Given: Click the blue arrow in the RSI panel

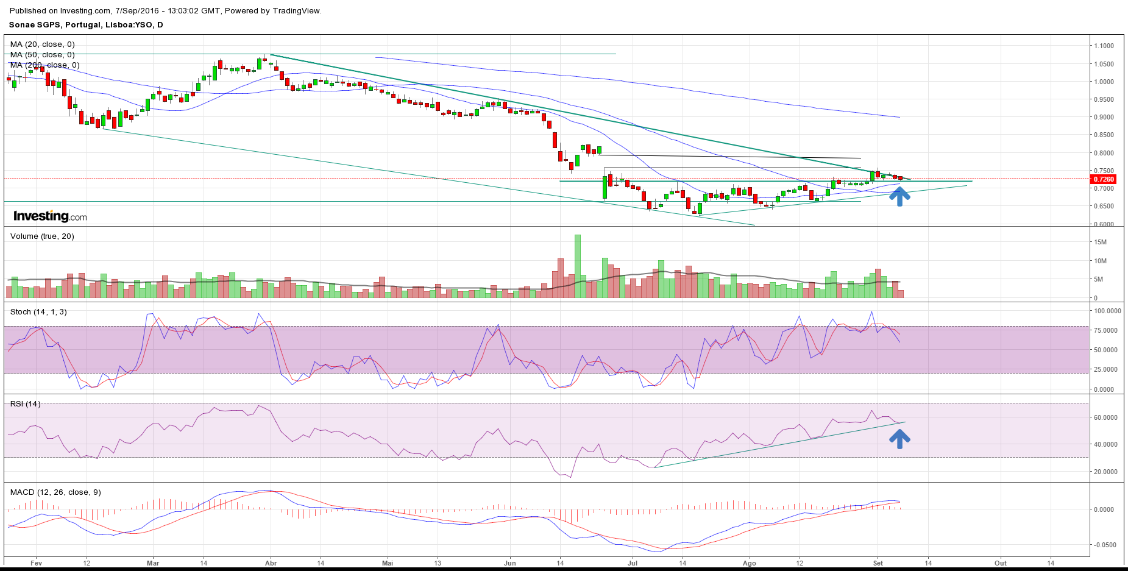Looking at the screenshot, I should coord(899,438).
